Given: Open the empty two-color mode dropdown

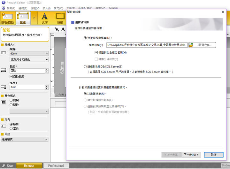Looking at the screenshot, I should tap(29, 111).
